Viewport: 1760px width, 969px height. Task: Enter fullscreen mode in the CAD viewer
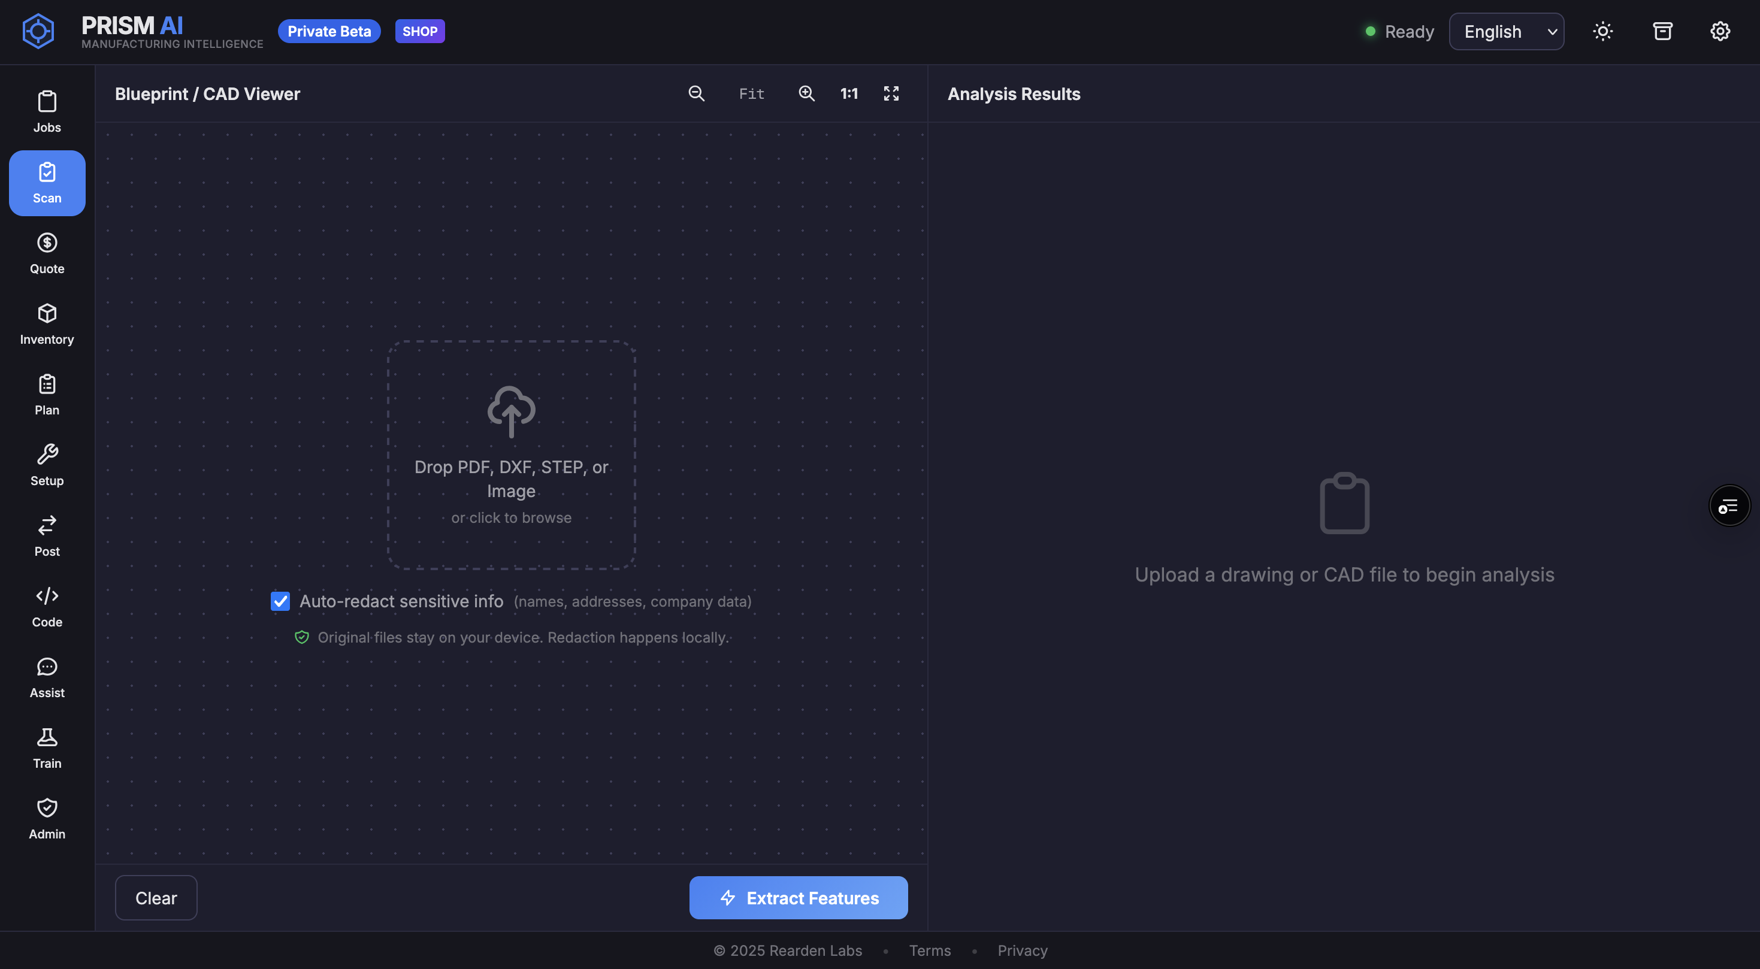[890, 93]
